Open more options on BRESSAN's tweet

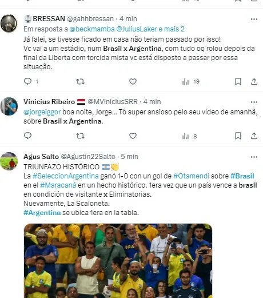click(x=254, y=19)
